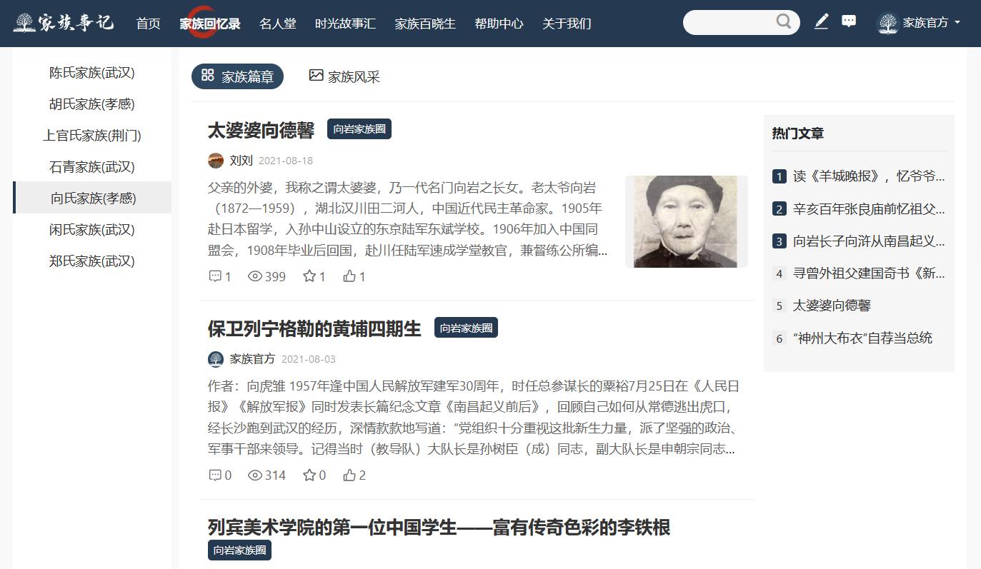Viewport: 981px width, 569px height.
Task: Click the 家族事记 tree logo
Action: (x=64, y=23)
